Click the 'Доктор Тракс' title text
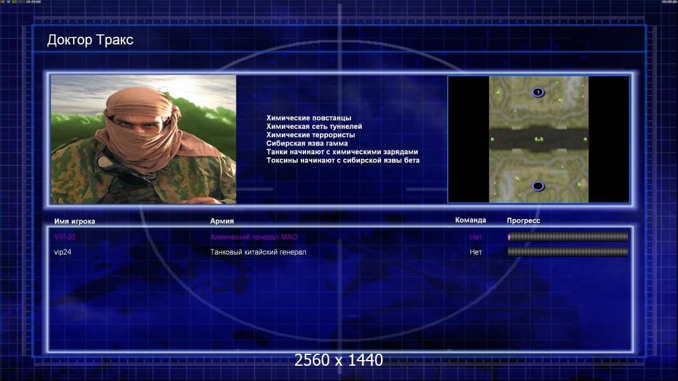 (x=90, y=40)
